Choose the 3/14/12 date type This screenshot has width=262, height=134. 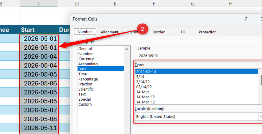click(x=197, y=82)
